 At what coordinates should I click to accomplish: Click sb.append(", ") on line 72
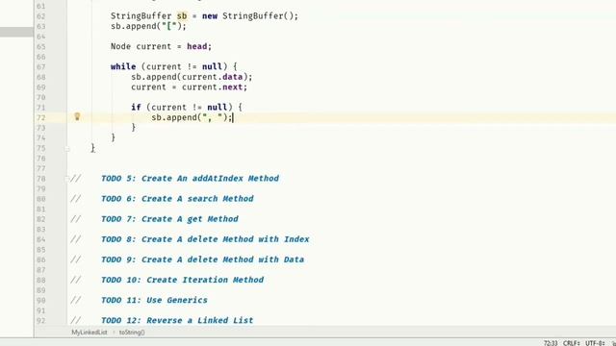tap(192, 117)
